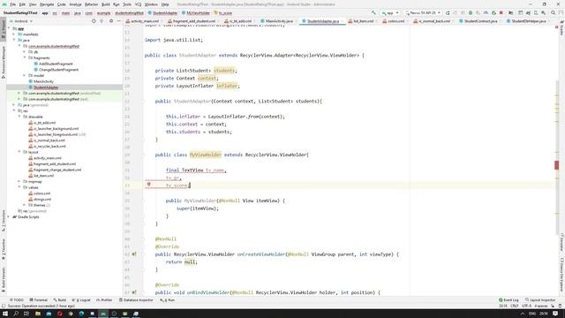
Task: Expand the Gradle Scripts node
Action: (9, 217)
